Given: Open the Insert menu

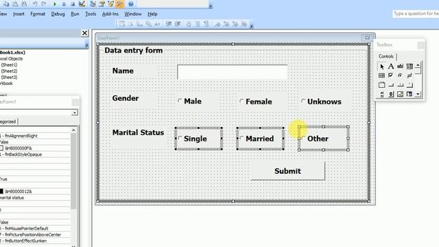Looking at the screenshot, I should point(19,14).
